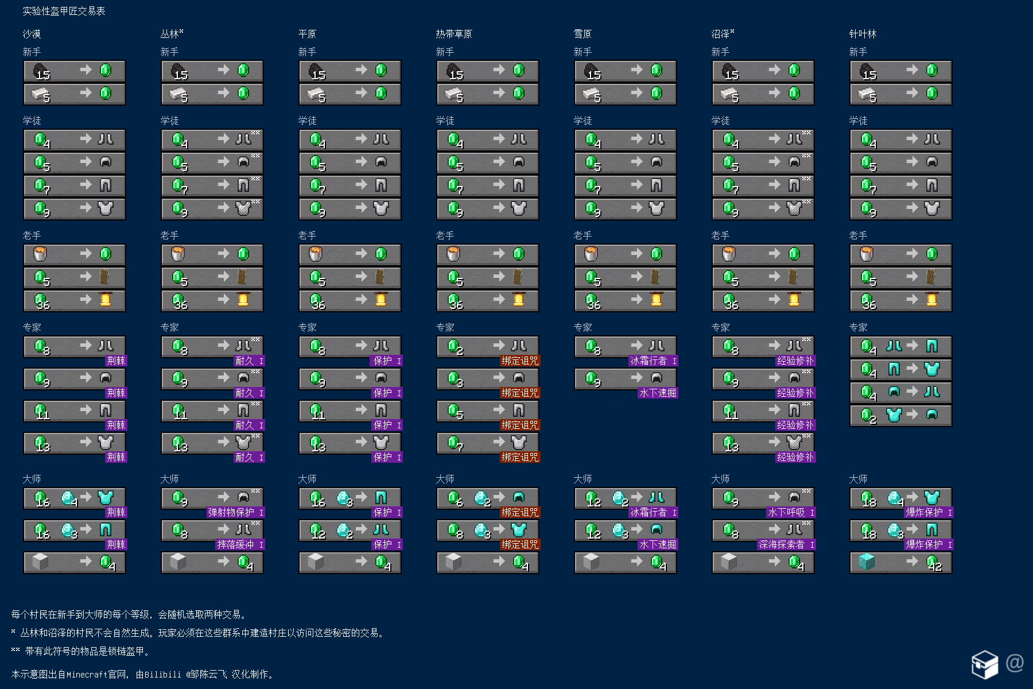The image size is (1033, 689).
Task: Click 爆炸保护 I label on 针叶林 chestplate trade
Action: point(929,512)
